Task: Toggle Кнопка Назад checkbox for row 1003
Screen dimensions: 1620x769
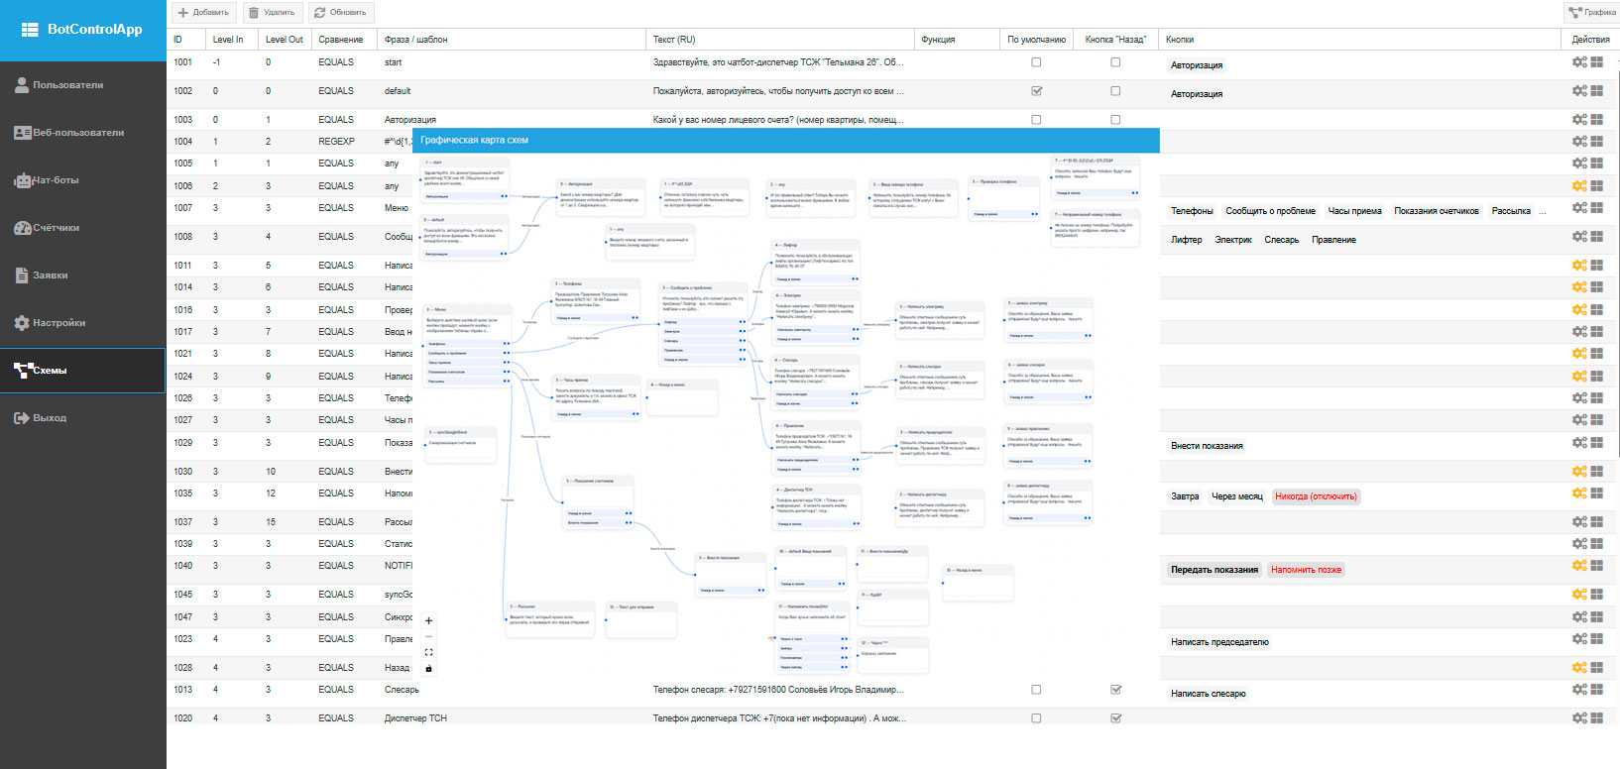Action: [x=1115, y=119]
